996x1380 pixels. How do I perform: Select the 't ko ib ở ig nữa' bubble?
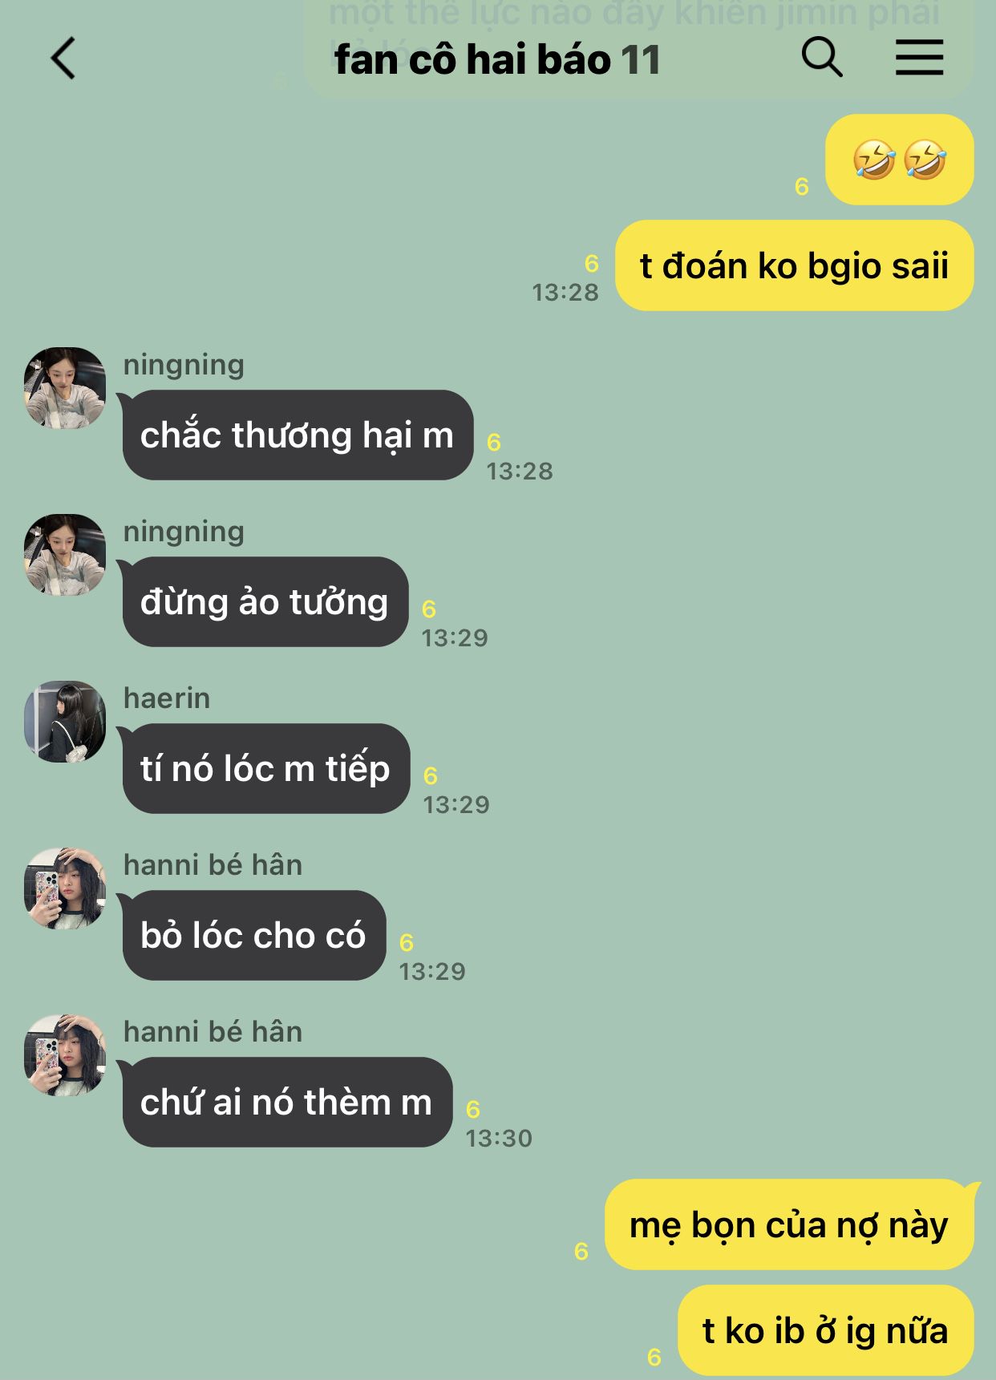pos(826,1330)
